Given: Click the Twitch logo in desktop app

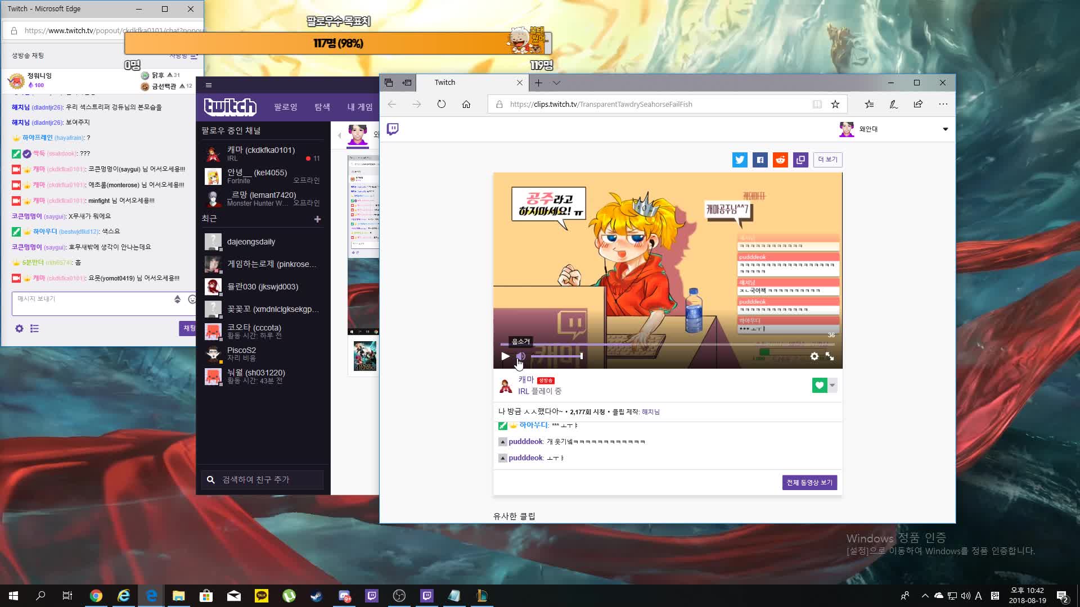Looking at the screenshot, I should coord(230,107).
